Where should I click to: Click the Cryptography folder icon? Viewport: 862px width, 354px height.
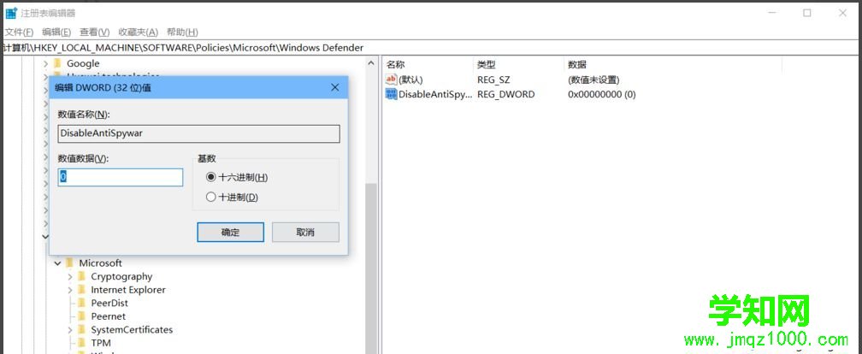point(81,276)
